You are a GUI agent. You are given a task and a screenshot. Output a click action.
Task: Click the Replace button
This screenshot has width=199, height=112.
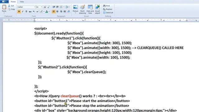[108, 9]
